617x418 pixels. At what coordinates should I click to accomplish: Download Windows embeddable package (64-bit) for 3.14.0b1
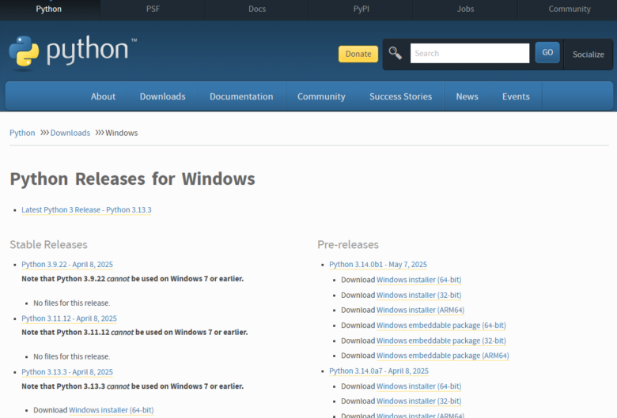(441, 326)
